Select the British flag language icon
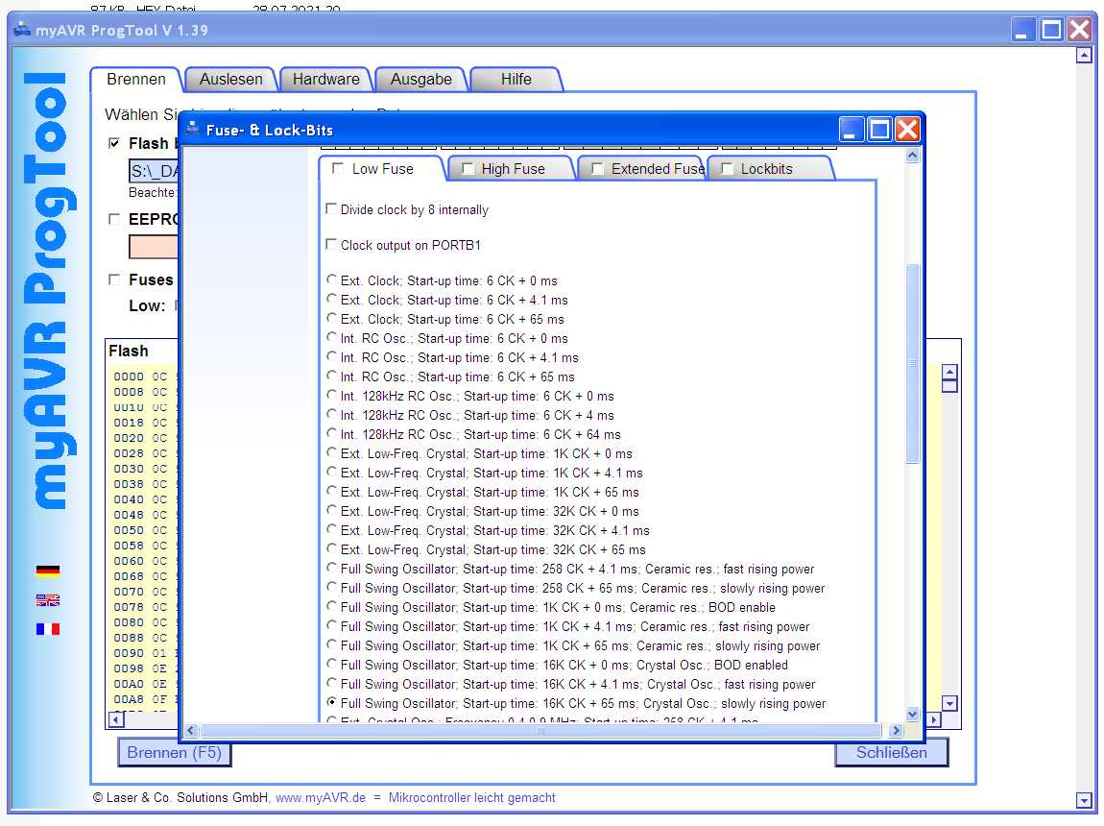1104x826 pixels. tap(48, 600)
